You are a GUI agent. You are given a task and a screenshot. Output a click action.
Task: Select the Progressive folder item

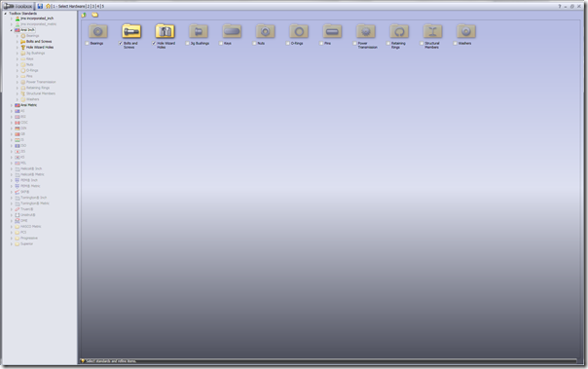point(29,239)
